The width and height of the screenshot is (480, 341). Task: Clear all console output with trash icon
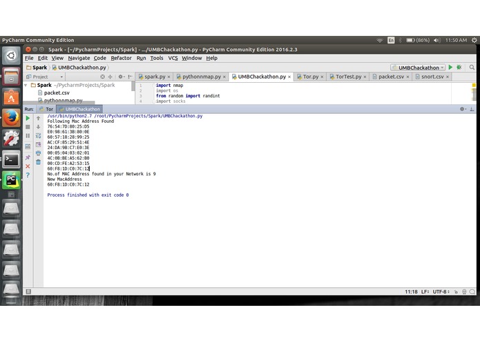[38, 162]
